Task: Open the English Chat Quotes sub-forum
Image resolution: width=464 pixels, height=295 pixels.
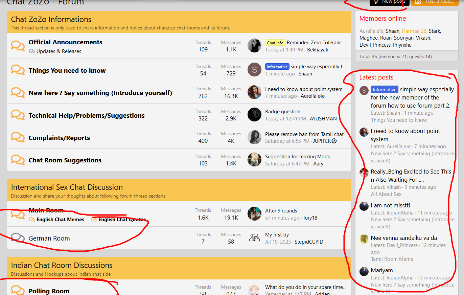Action: click(x=122, y=220)
